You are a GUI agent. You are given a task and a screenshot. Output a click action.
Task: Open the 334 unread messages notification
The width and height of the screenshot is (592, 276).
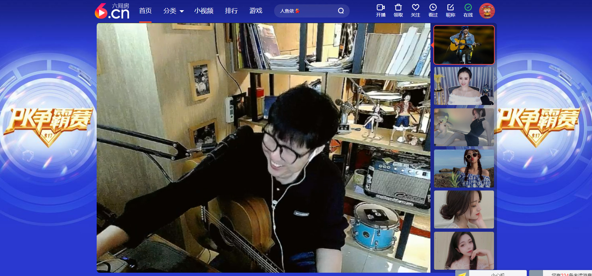(561, 274)
